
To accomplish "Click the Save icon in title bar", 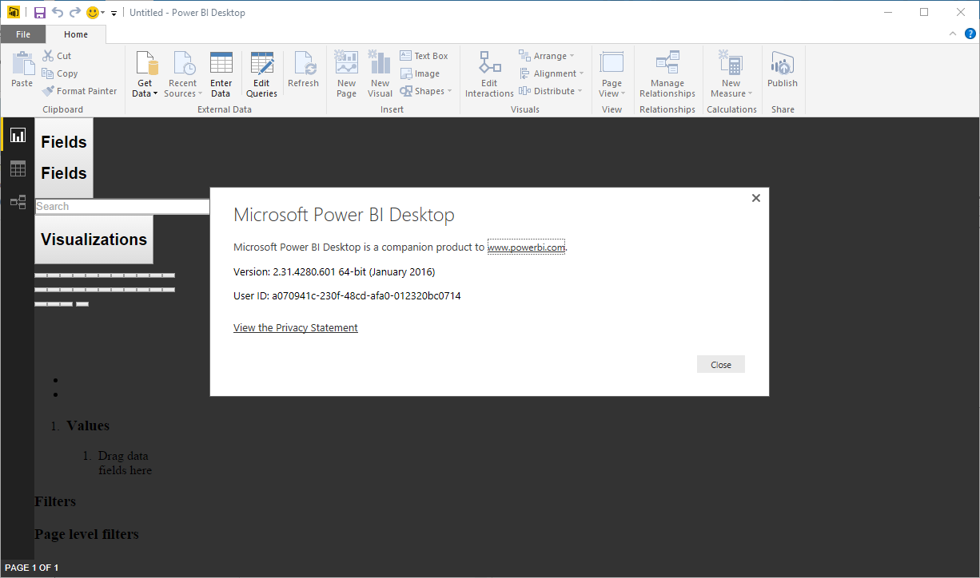I will tap(40, 12).
